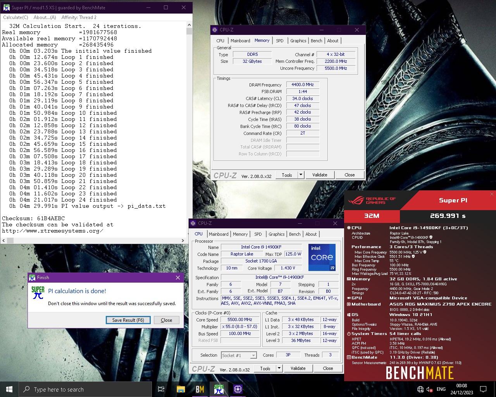The width and height of the screenshot is (496, 397).
Task: Switch to CPU-Z taskbar icon
Action: point(238,389)
